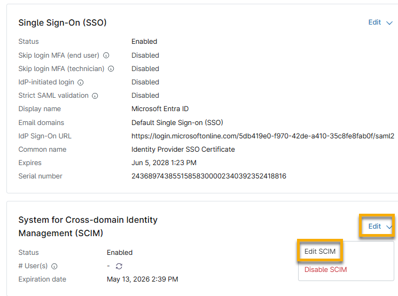Select the Jun 5, 2028 expiry date
The height and width of the screenshot is (296, 398).
(x=163, y=163)
